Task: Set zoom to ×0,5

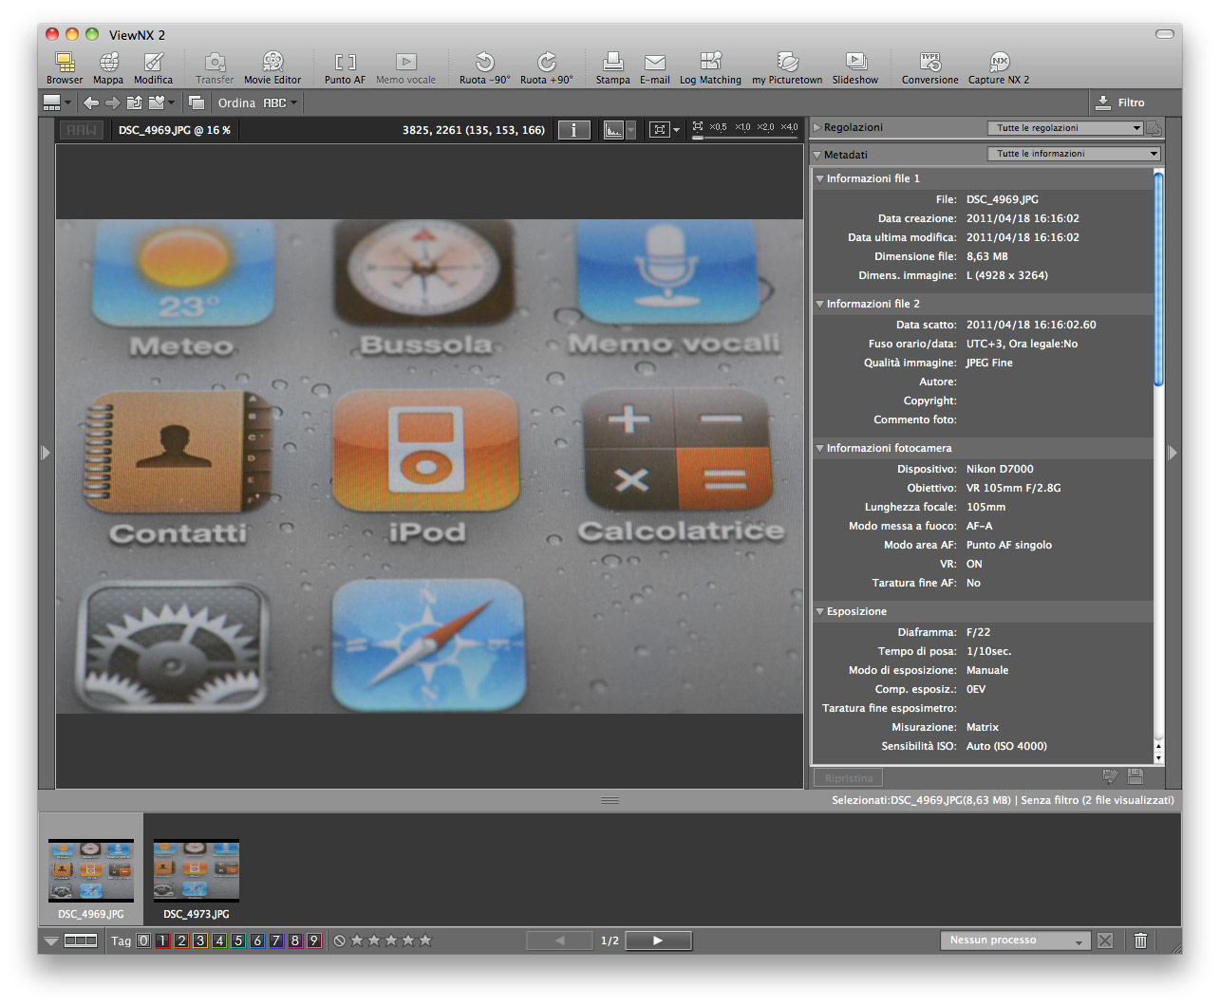Action: click(x=718, y=126)
